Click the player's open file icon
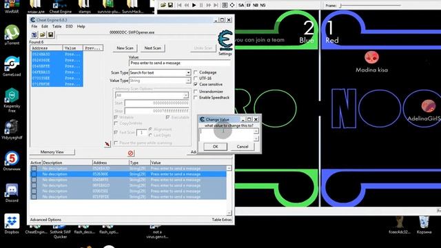This screenshot has height=248, width=441. click(x=163, y=6)
